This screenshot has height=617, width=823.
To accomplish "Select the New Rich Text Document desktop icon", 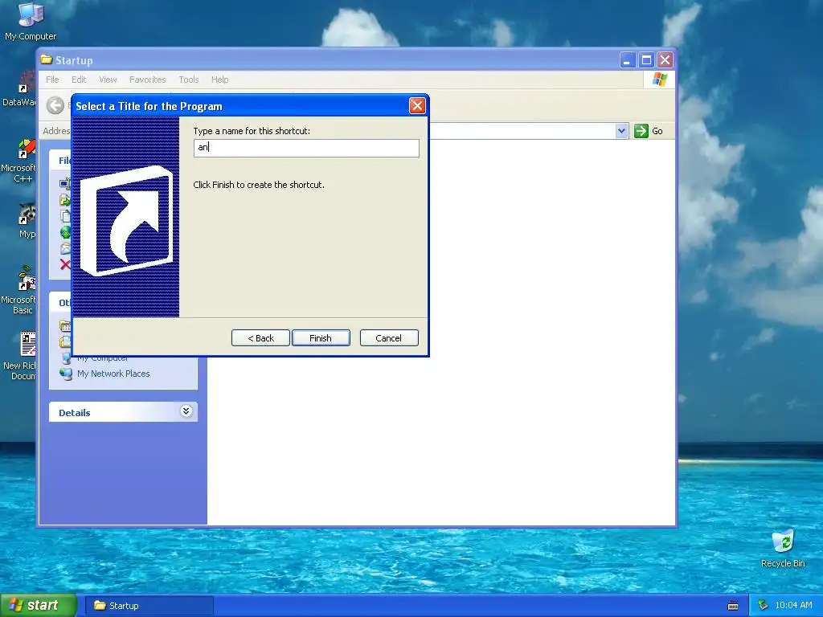I will click(x=20, y=356).
